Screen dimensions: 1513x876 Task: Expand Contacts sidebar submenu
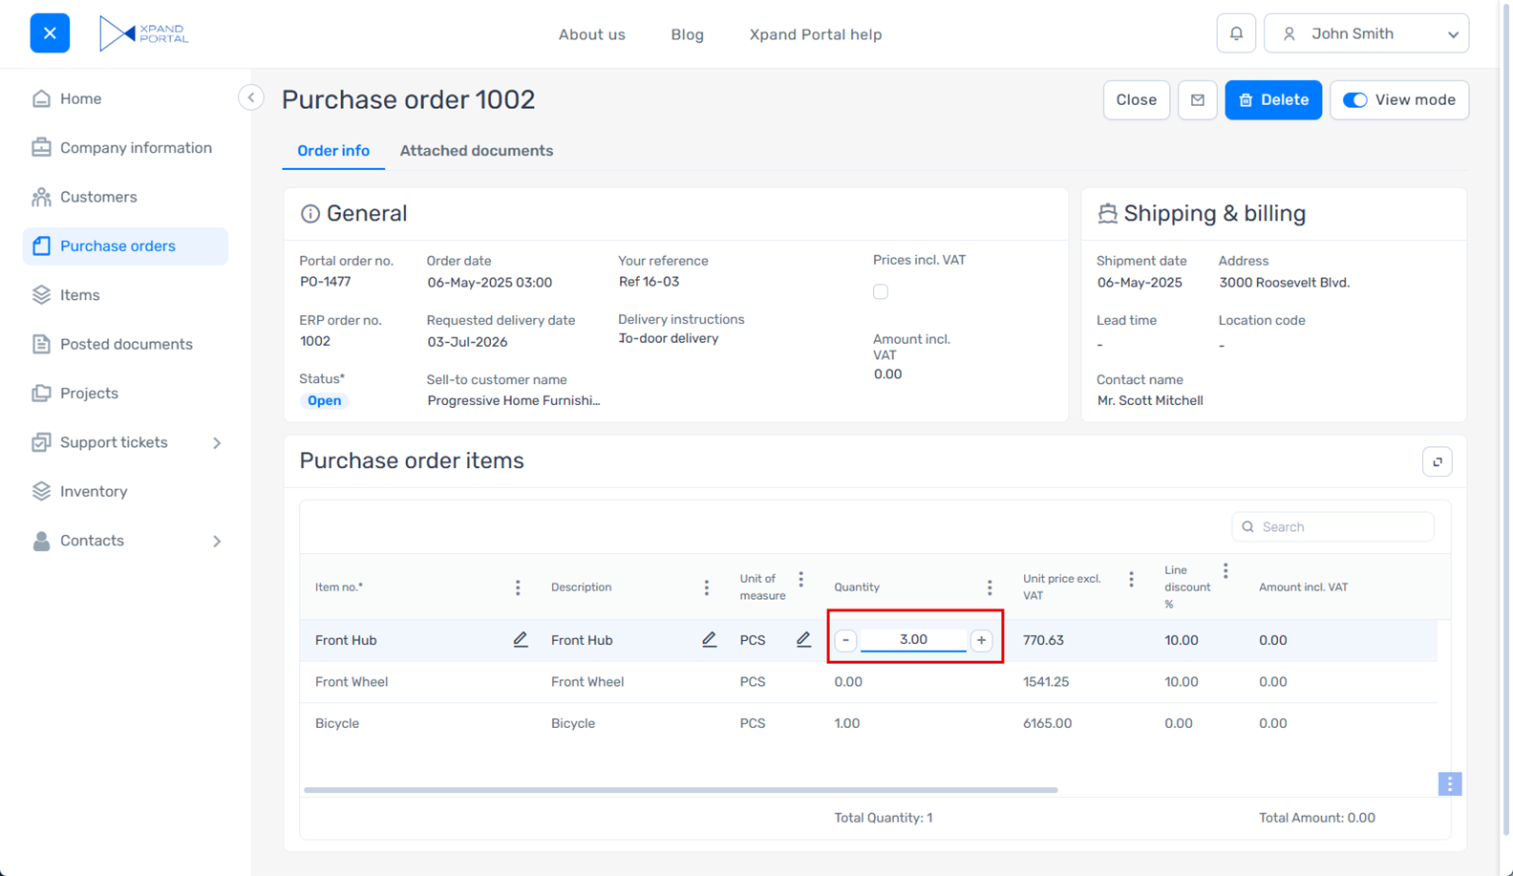(x=217, y=541)
